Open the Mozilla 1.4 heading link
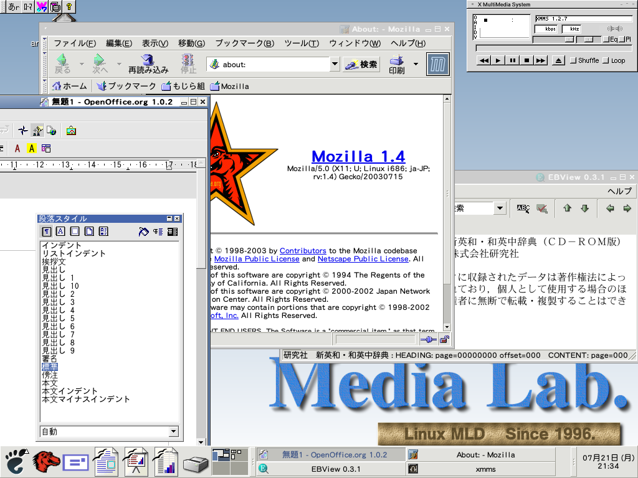 coord(358,156)
